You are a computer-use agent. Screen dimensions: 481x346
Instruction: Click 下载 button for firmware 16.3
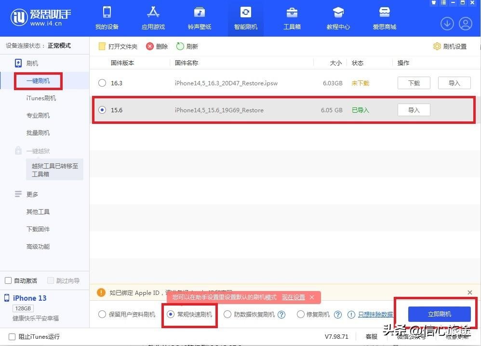[x=414, y=83]
